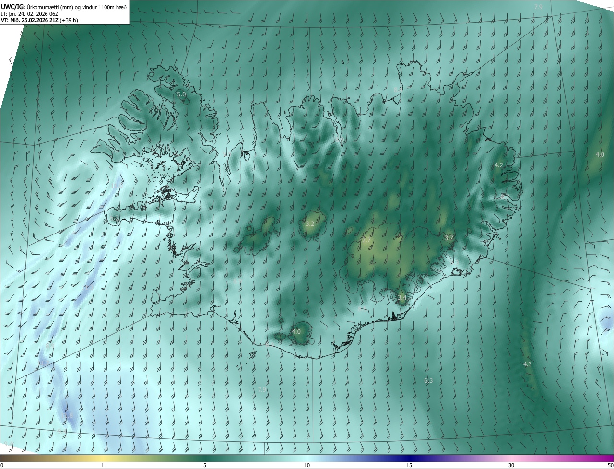Click the 30 tick on the color scale

pos(511,465)
